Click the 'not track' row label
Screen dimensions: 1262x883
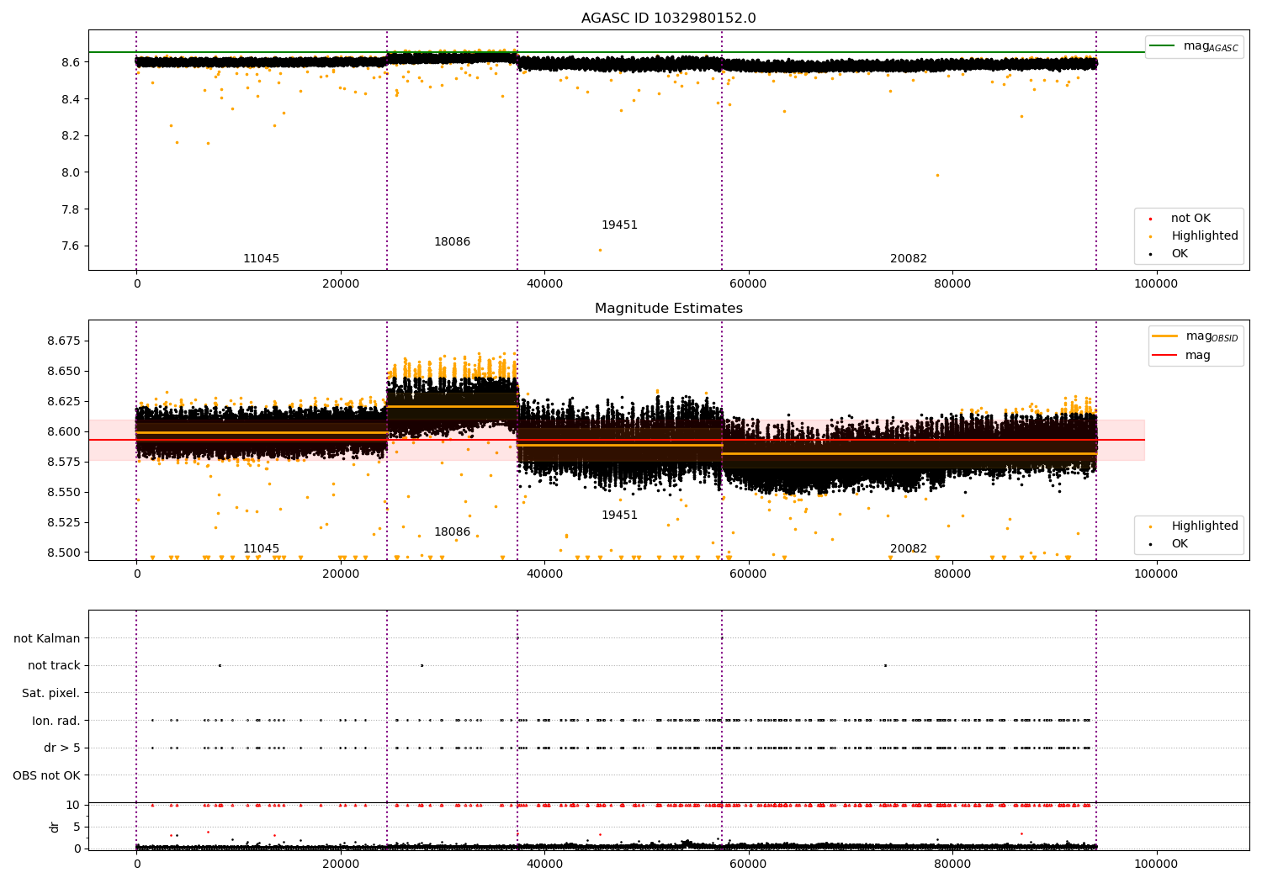click(54, 666)
